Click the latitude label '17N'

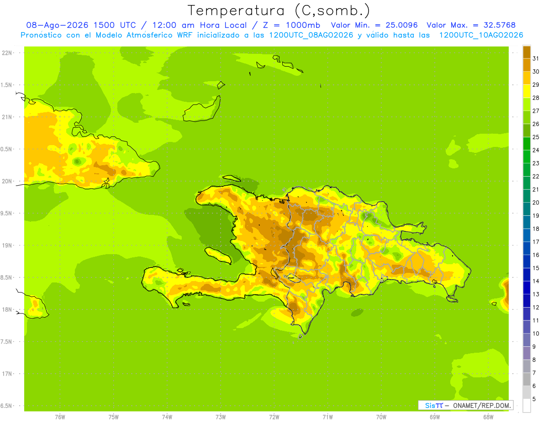pos(6,374)
